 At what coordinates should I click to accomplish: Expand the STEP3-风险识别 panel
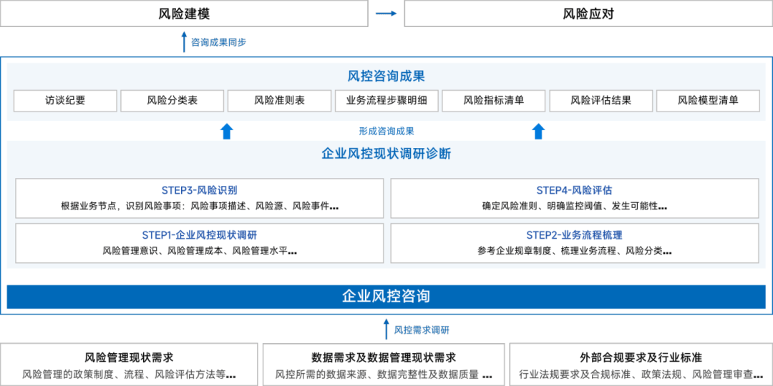coord(200,198)
